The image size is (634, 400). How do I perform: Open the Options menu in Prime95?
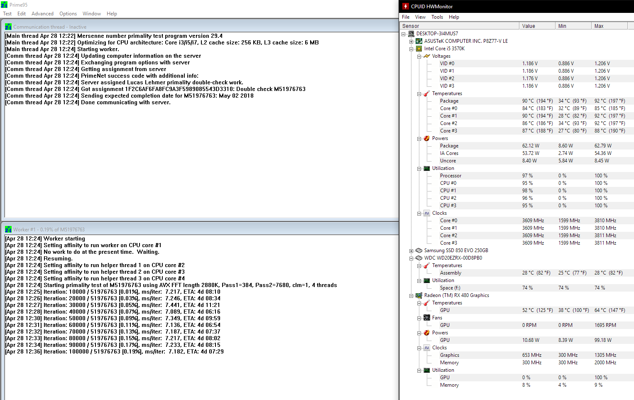click(x=68, y=14)
